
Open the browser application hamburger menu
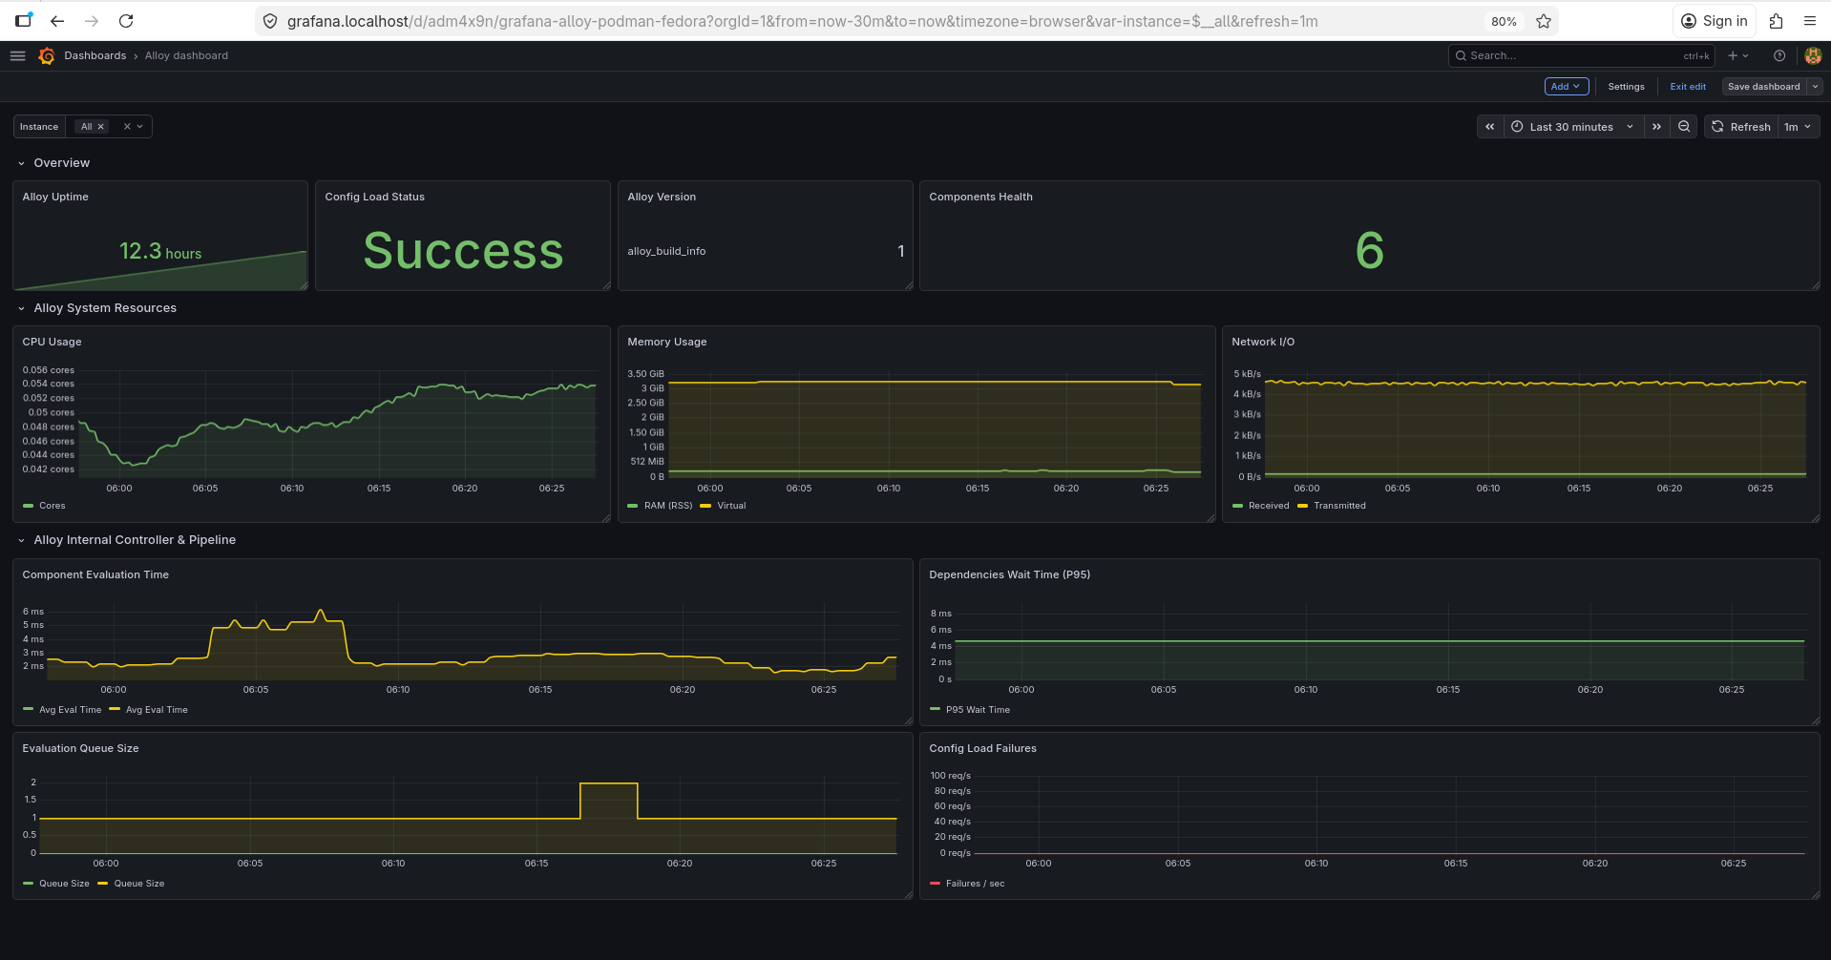(x=1810, y=21)
